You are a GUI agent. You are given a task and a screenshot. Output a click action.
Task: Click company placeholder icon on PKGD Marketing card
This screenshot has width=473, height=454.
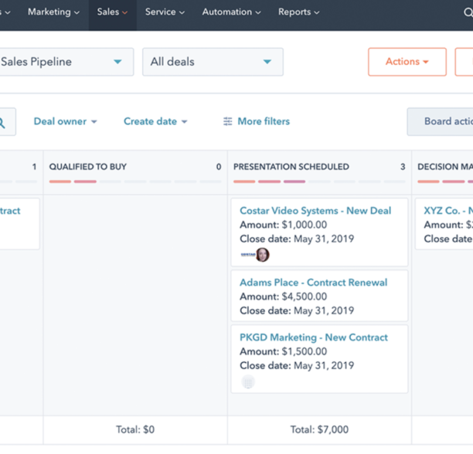click(248, 382)
